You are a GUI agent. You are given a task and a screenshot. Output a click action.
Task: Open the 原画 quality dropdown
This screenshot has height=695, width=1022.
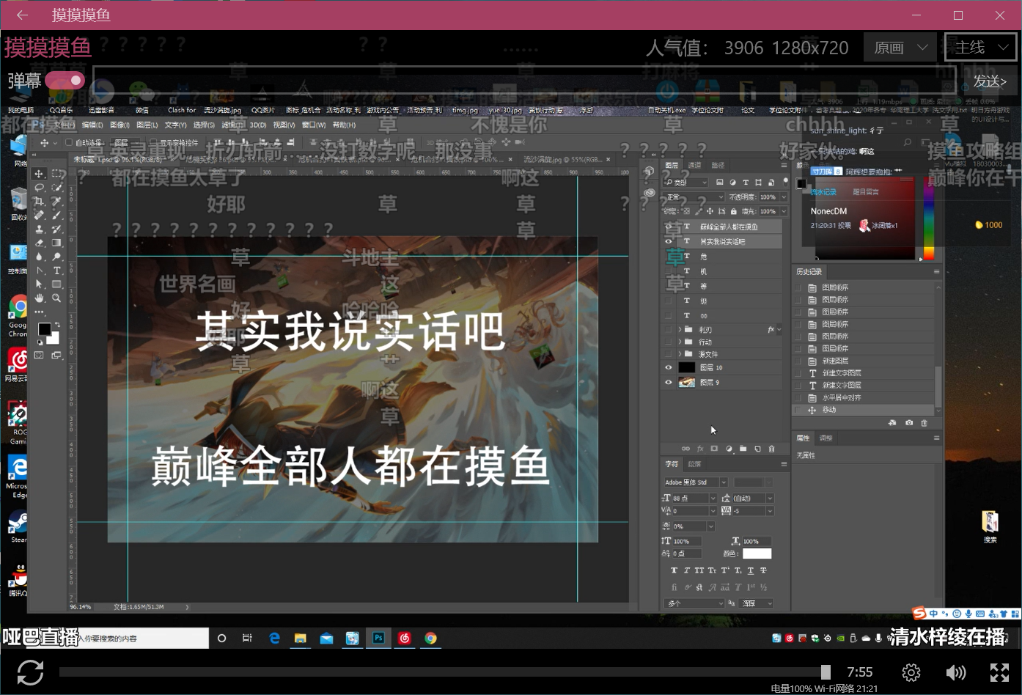900,48
